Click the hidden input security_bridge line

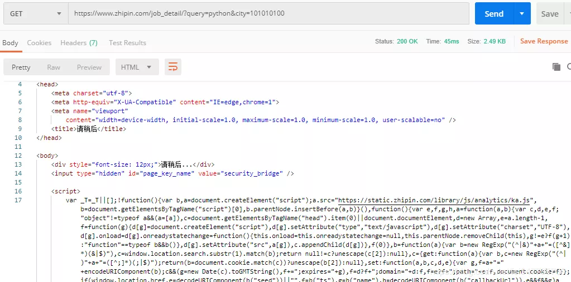tap(172, 173)
